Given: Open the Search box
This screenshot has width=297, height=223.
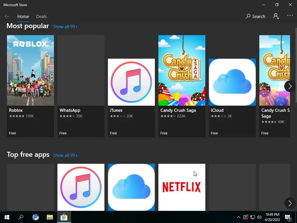Looking at the screenshot, I should (255, 16).
